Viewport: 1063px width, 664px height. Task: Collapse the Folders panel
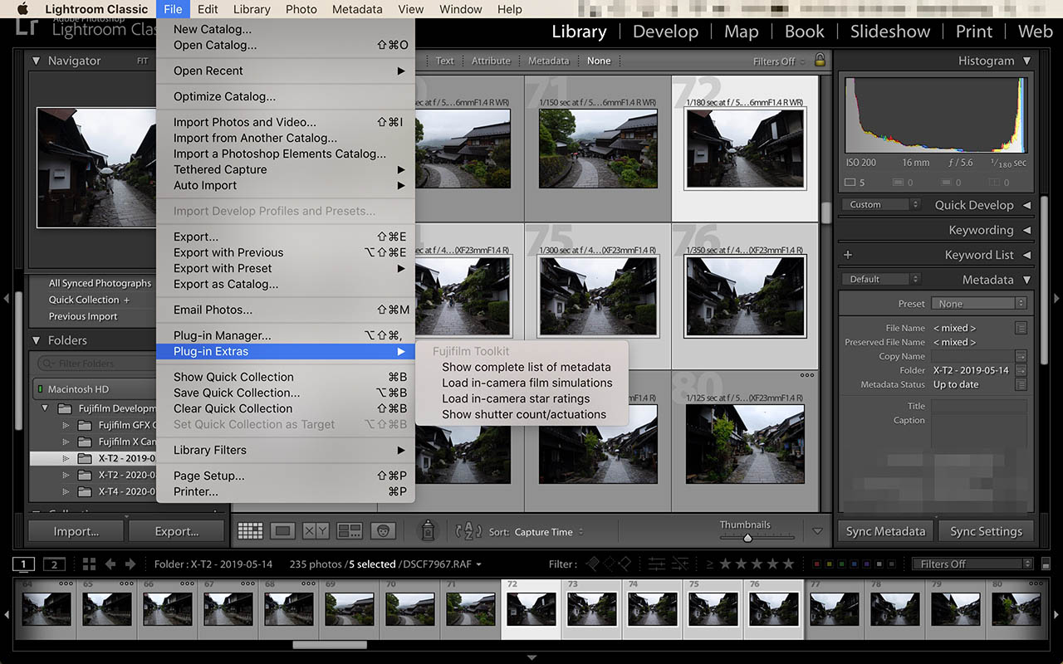36,340
